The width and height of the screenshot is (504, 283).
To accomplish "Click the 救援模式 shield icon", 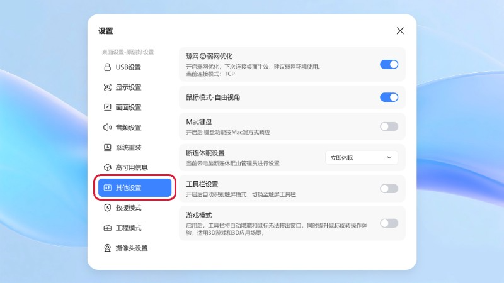I will [107, 208].
